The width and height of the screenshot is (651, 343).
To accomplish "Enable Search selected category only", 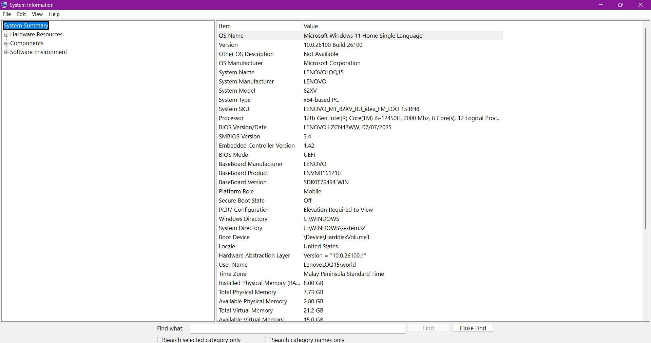I will (160, 340).
